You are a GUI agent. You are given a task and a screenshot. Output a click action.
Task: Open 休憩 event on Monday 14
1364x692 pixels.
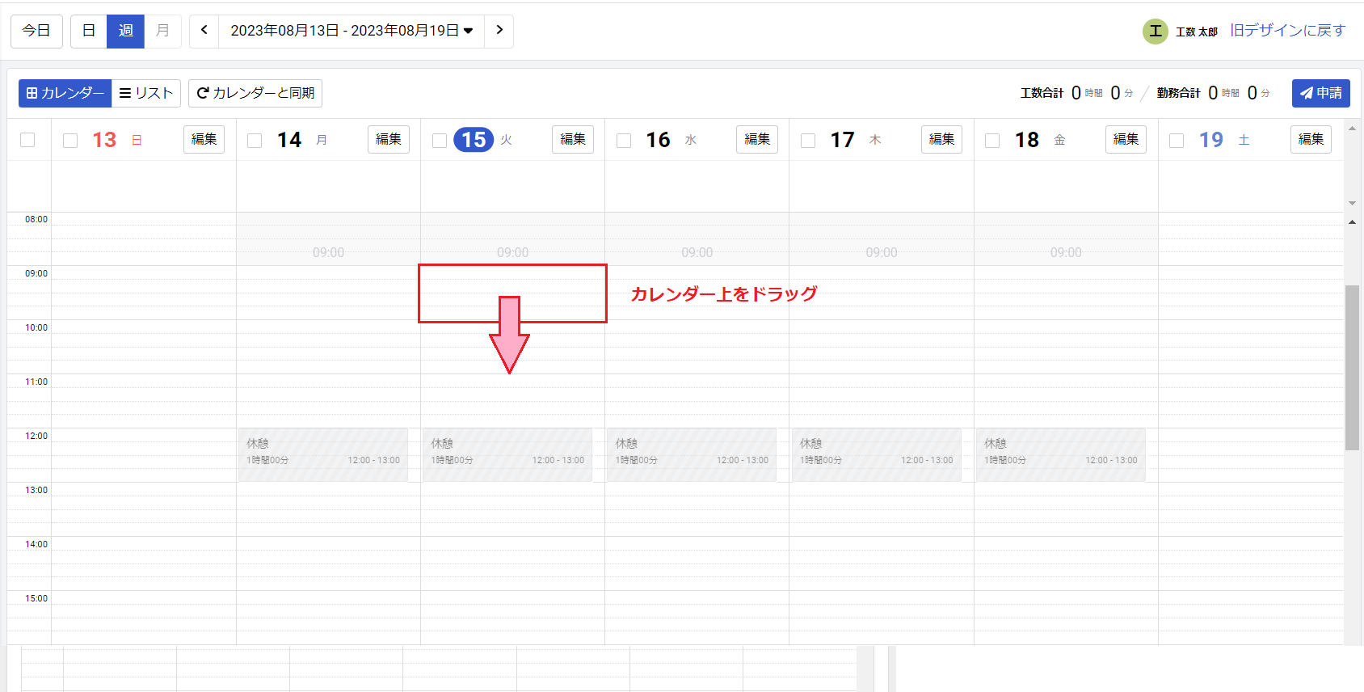click(x=323, y=455)
